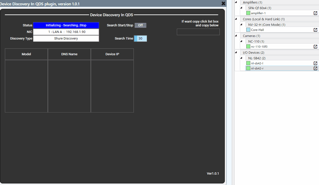
Task: Adjust the Search Time value control
Action: click(140, 39)
